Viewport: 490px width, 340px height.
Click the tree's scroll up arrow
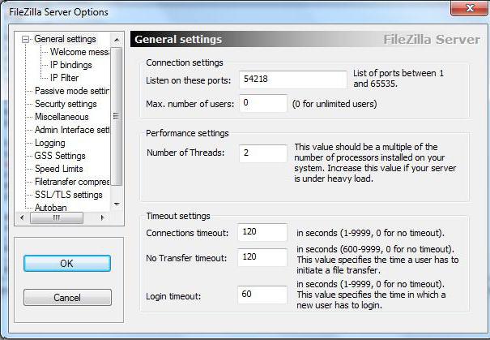(x=117, y=40)
